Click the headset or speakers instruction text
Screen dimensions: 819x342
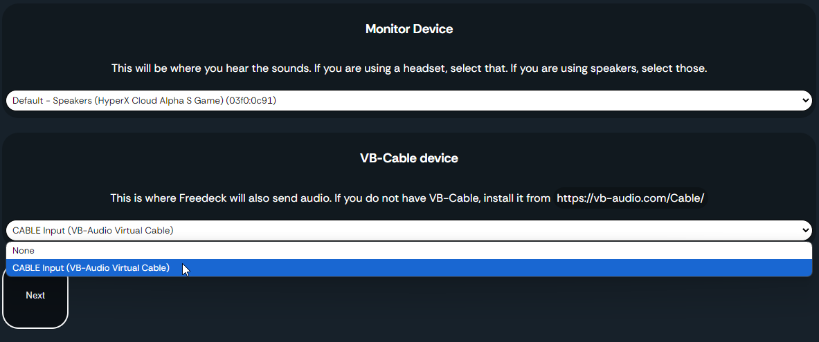[x=409, y=69]
